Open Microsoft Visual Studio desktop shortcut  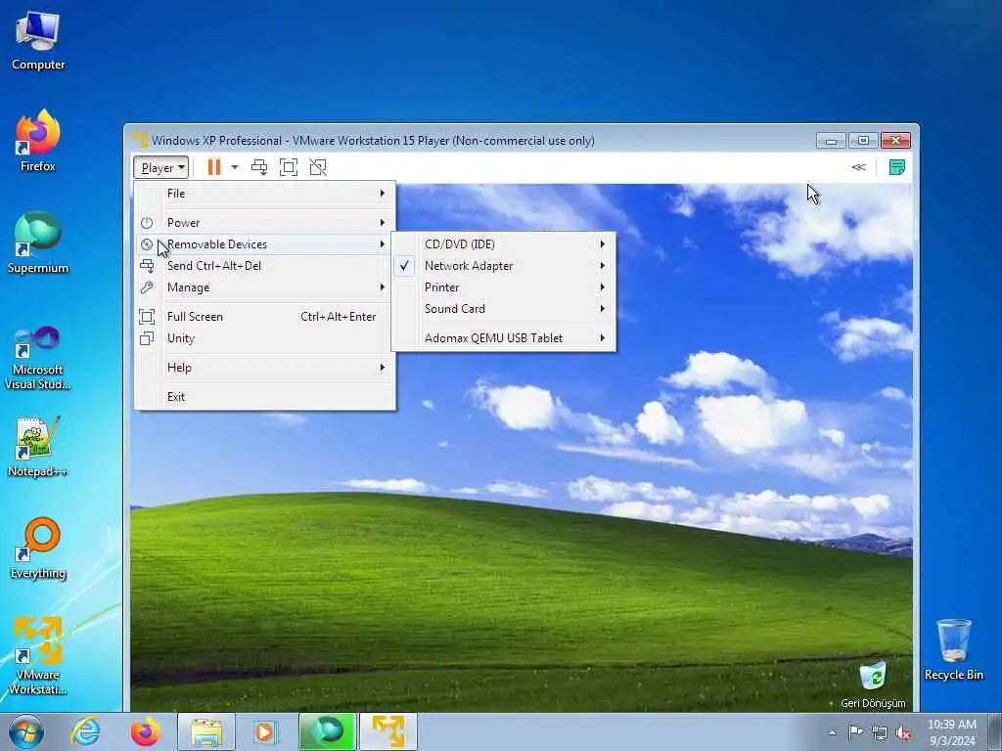coord(38,358)
